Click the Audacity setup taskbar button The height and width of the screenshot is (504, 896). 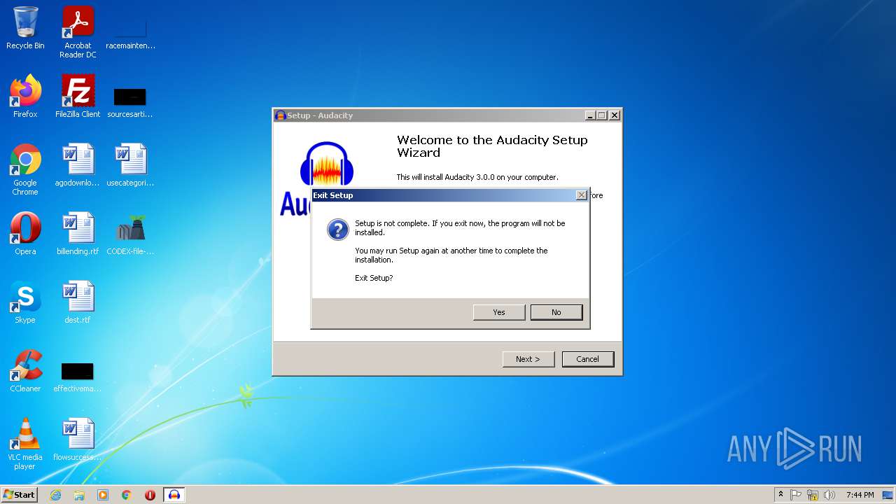tap(174, 495)
